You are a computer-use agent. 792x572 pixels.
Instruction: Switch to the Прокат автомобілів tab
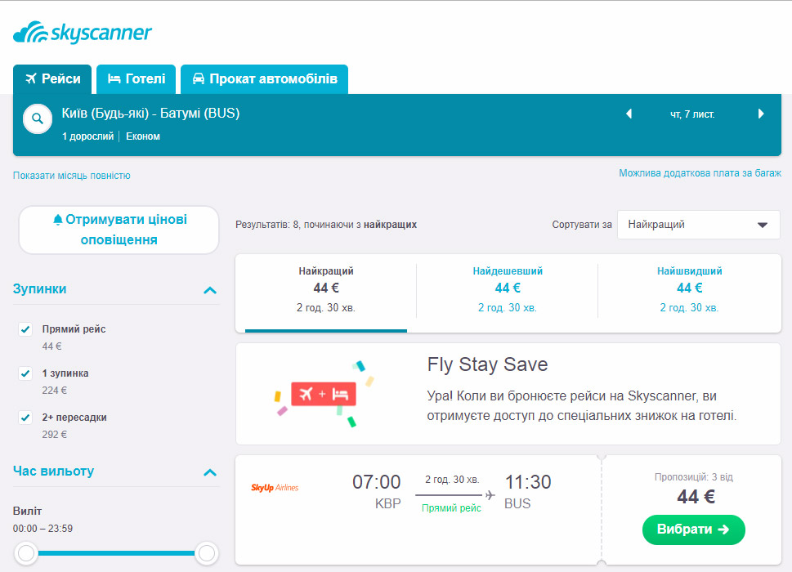click(x=264, y=79)
